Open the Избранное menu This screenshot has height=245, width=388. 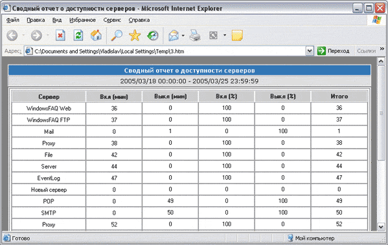click(82, 20)
